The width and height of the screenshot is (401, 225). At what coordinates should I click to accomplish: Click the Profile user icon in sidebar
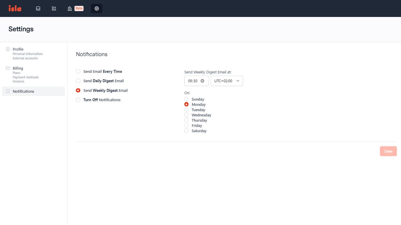[x=8, y=49]
